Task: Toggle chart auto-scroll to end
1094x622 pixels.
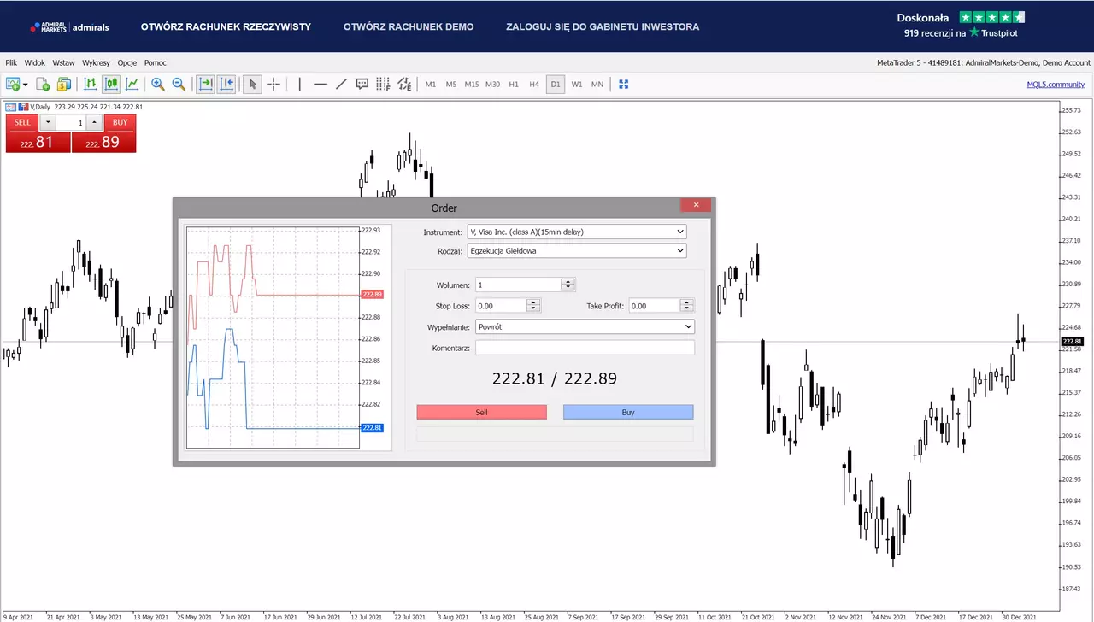Action: [205, 84]
